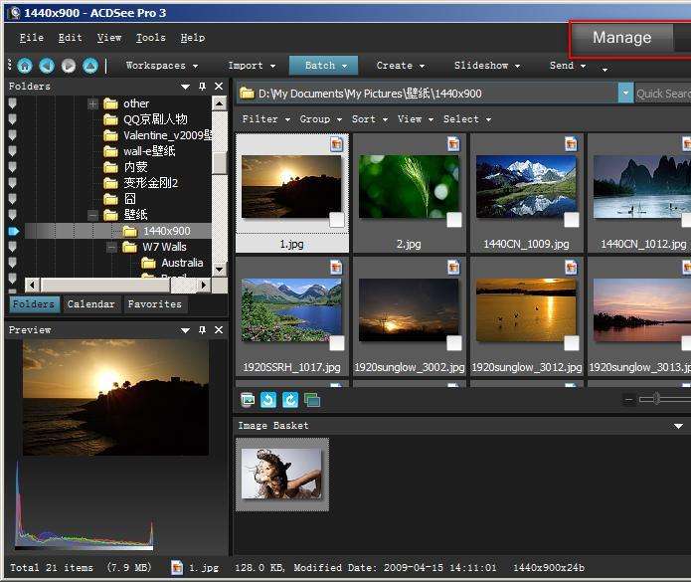The image size is (691, 582).
Task: Click the folder icon in the path bar
Action: coord(247,94)
